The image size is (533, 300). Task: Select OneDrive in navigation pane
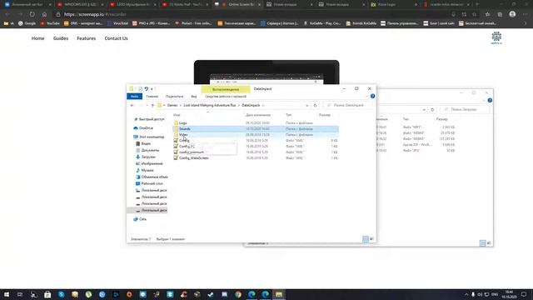pyautogui.click(x=143, y=127)
